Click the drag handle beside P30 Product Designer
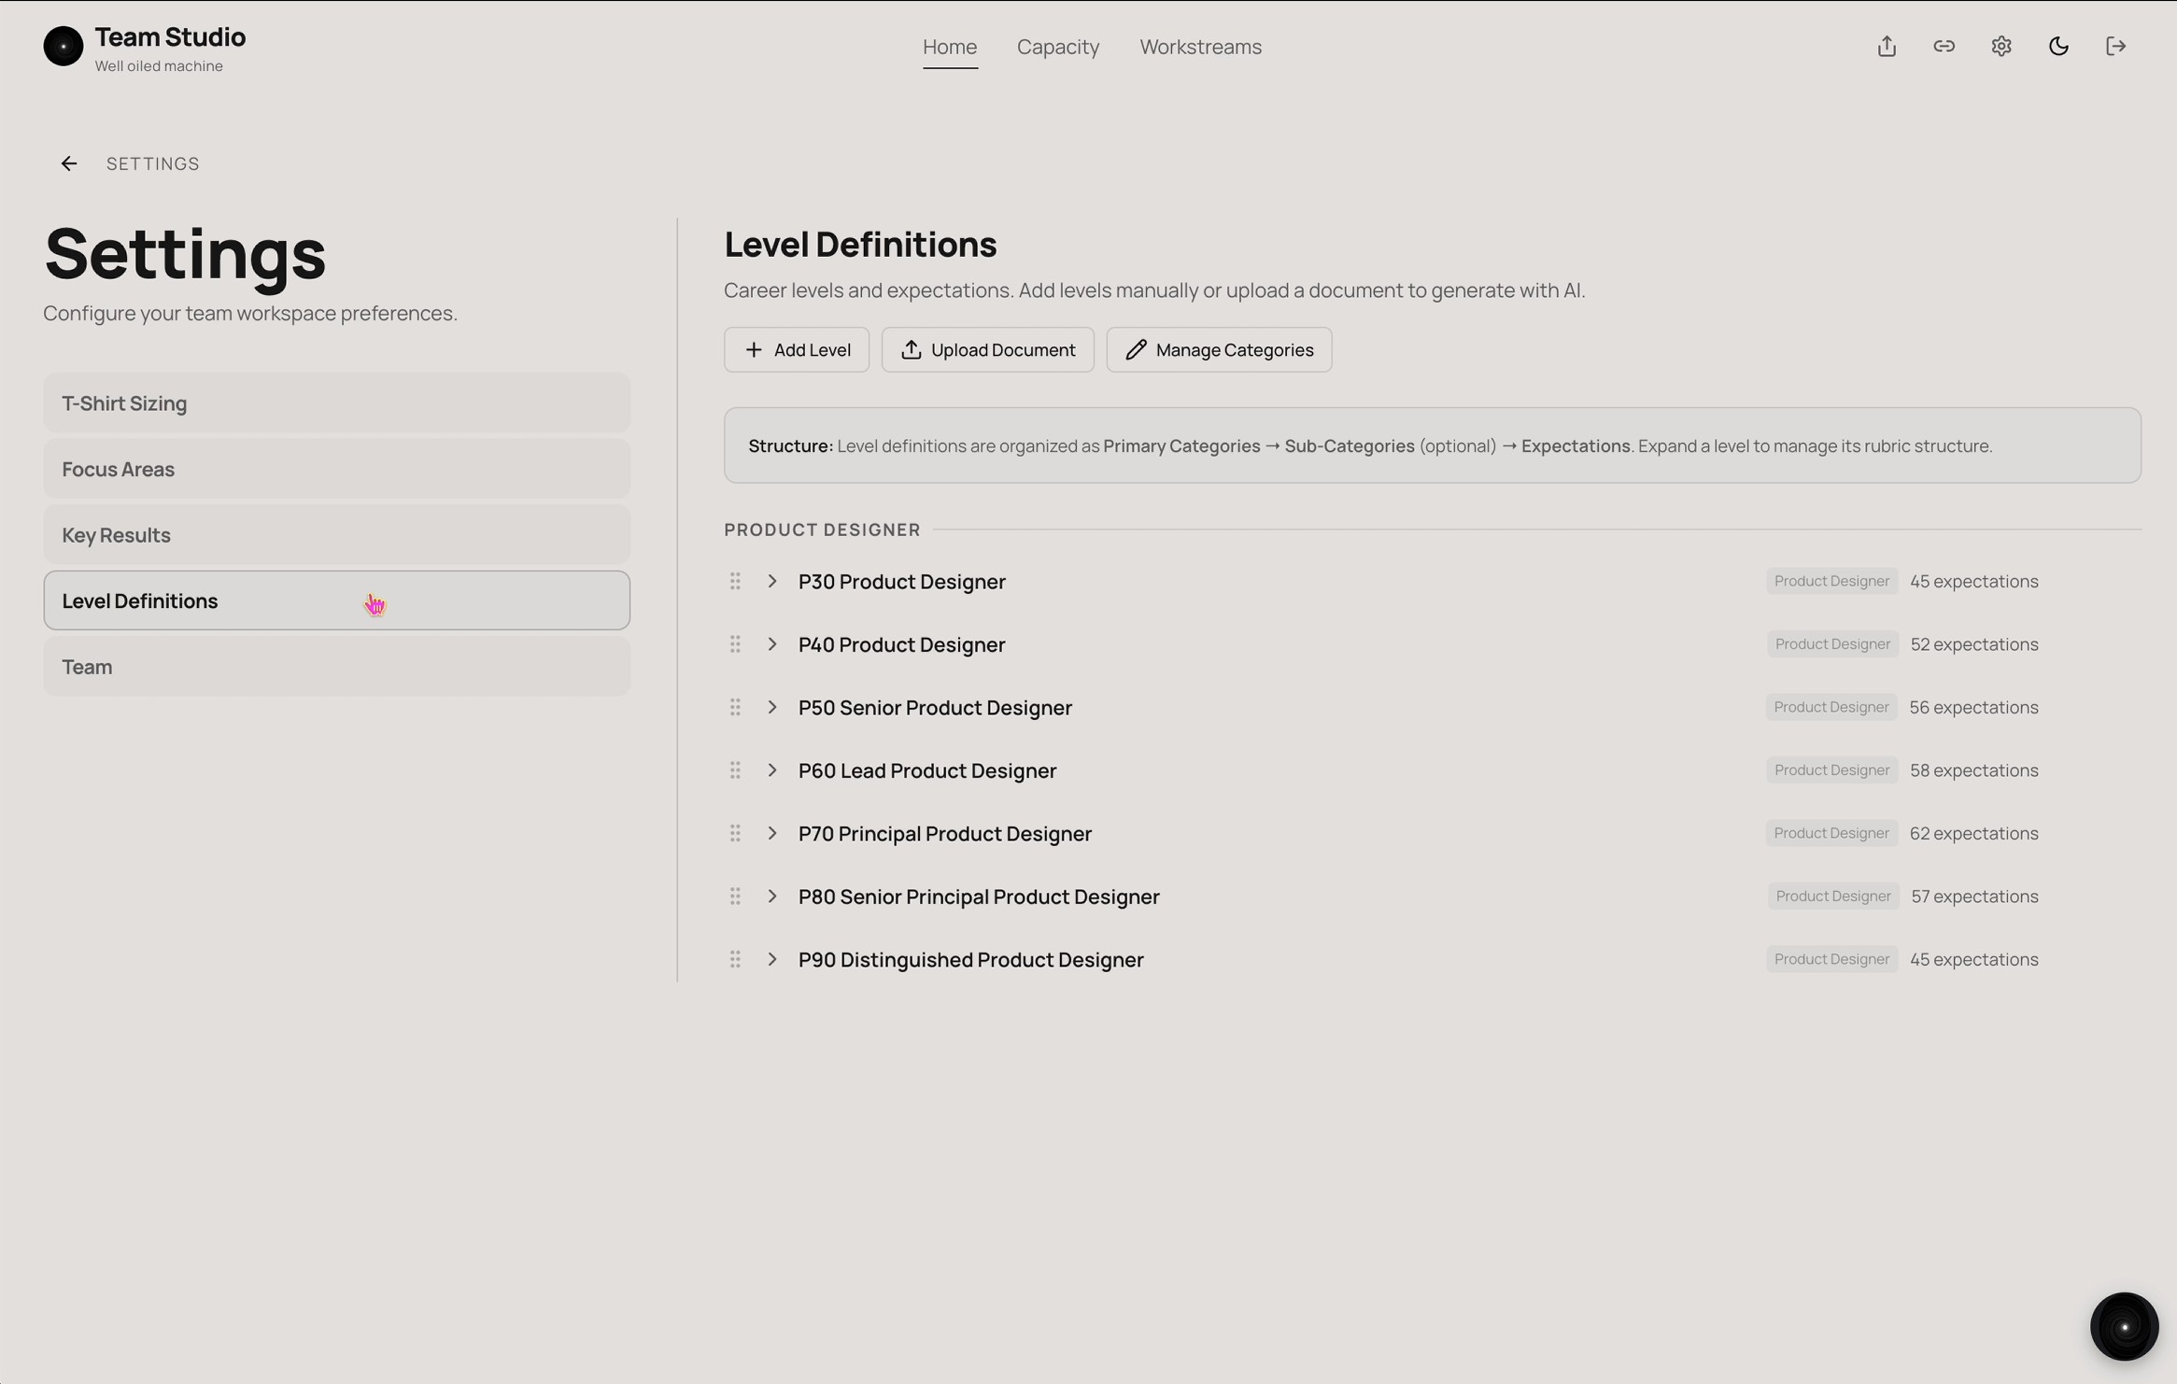Viewport: 2177px width, 1384px height. point(735,580)
